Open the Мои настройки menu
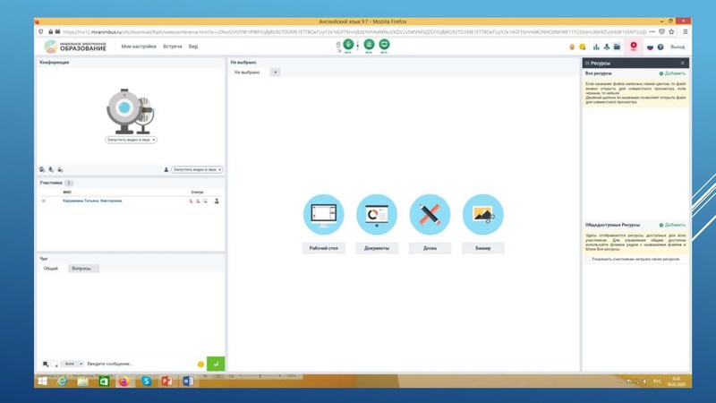Image resolution: width=716 pixels, height=403 pixels. tap(139, 47)
